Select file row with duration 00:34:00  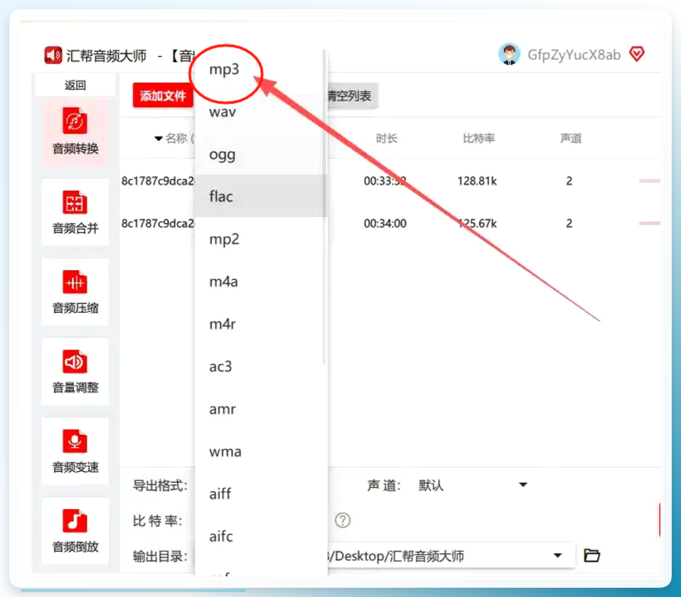point(390,223)
